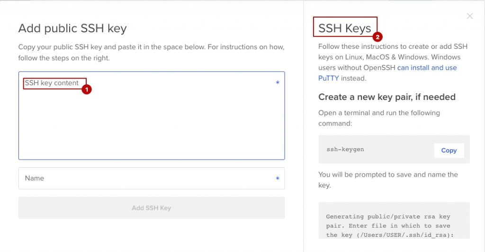Focus the SSH key content text area

tap(152, 116)
